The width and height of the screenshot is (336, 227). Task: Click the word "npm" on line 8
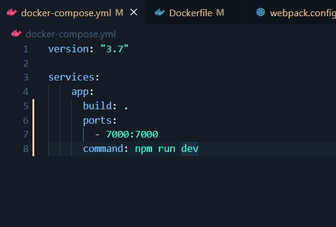tap(144, 149)
